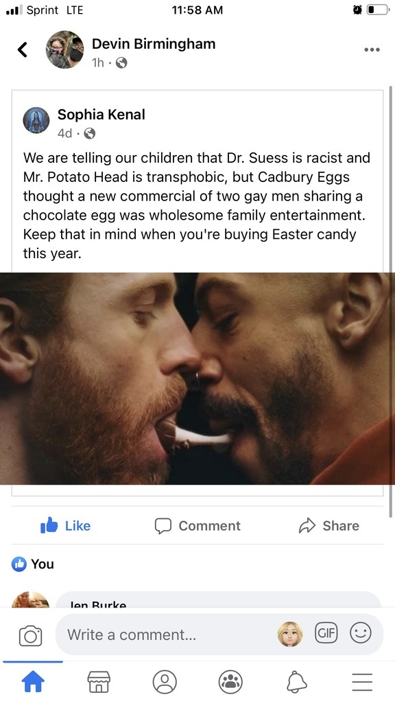Open the emoji smiley picker
The image size is (395, 703).
pos(361,634)
